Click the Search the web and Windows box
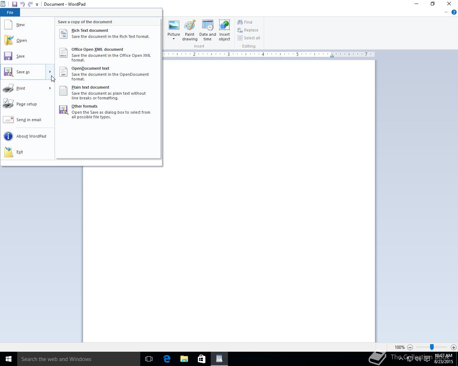The height and width of the screenshot is (366, 458). (x=79, y=359)
